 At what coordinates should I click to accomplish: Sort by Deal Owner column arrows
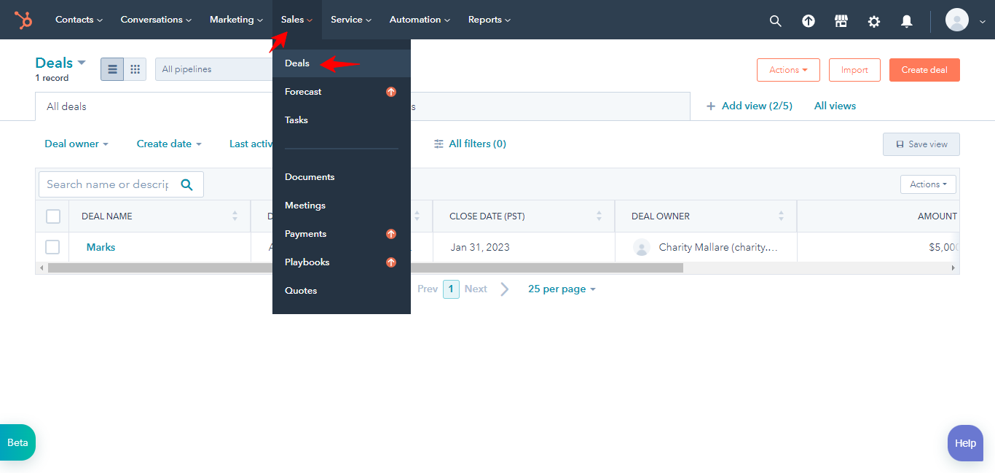tap(781, 216)
